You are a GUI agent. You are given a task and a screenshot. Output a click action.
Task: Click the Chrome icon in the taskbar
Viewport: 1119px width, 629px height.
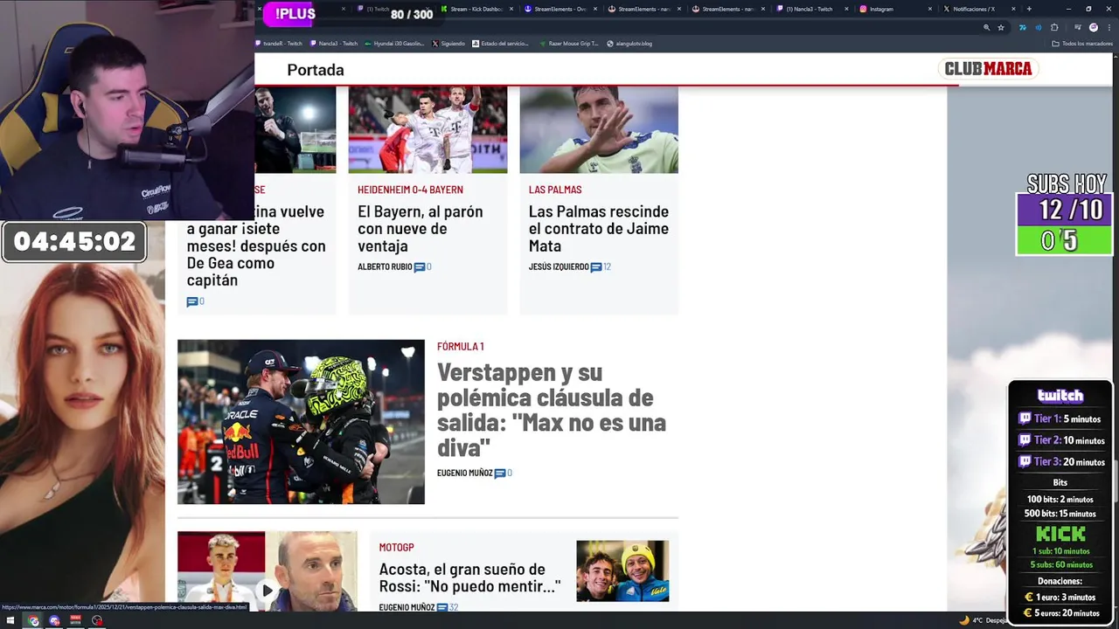tap(33, 621)
